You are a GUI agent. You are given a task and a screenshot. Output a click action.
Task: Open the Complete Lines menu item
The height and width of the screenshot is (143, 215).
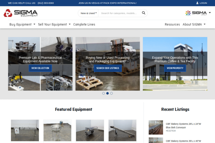coord(84,24)
